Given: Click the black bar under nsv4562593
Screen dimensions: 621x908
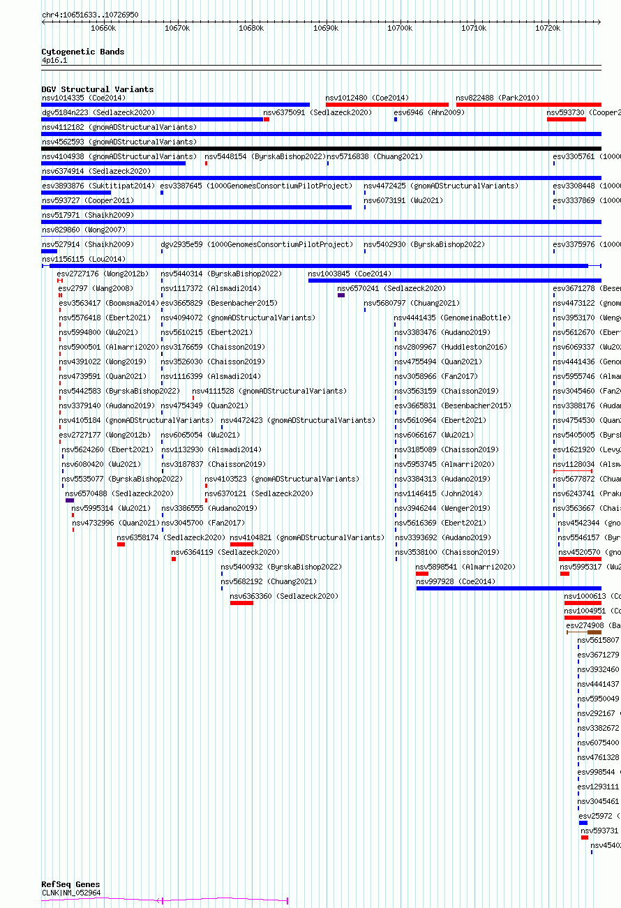Looking at the screenshot, I should pyautogui.click(x=321, y=149).
